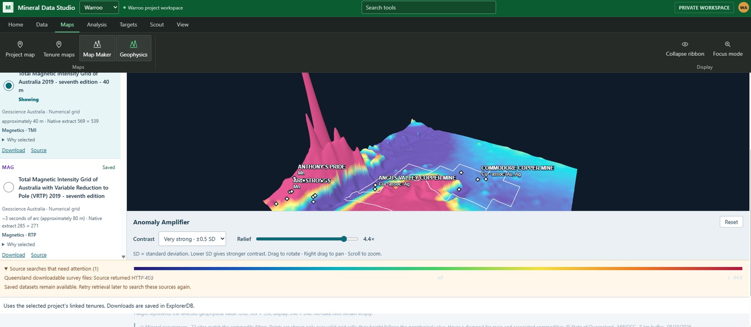Image resolution: width=751 pixels, height=327 pixels.
Task: Click the Anthony's Pride site marker
Action: click(294, 178)
